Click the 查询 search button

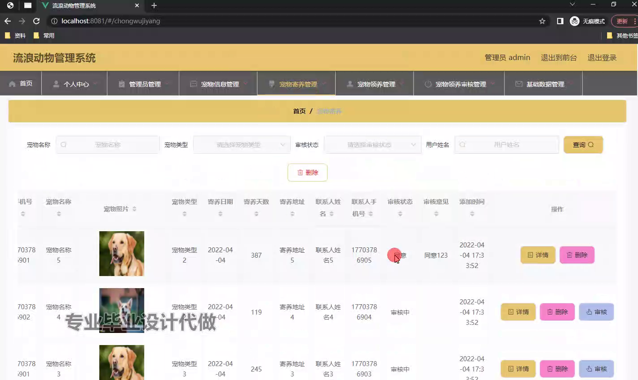583,145
